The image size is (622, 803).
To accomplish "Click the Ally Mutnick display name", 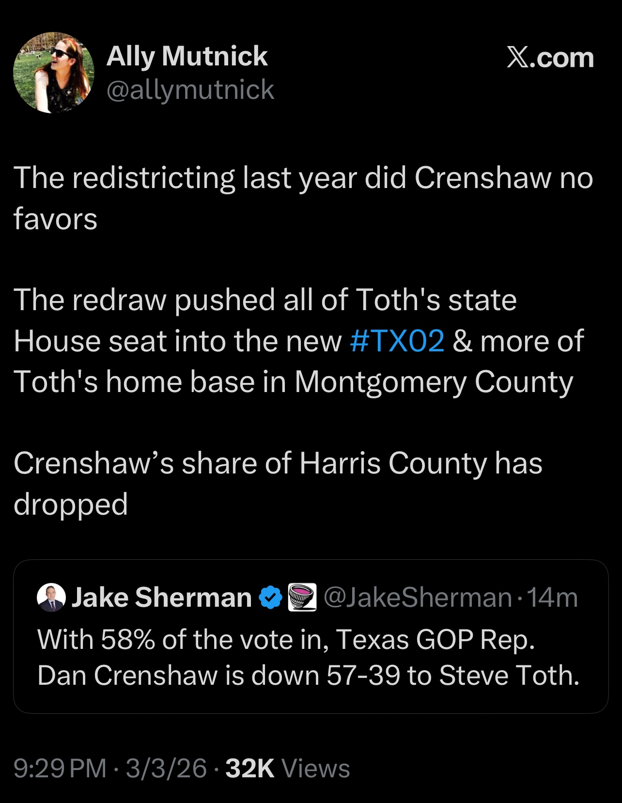I will 187,56.
